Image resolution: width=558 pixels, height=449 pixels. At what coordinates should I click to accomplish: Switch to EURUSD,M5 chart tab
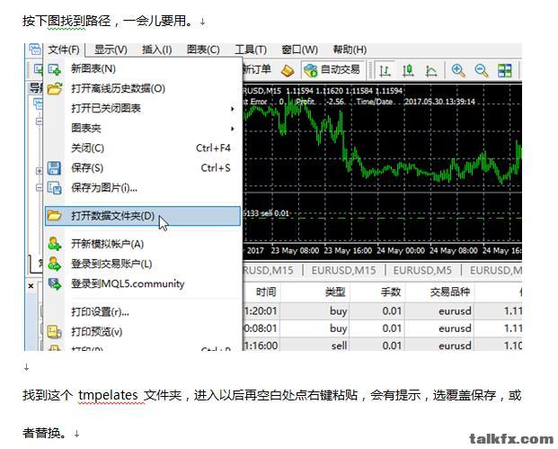pyautogui.click(x=422, y=271)
